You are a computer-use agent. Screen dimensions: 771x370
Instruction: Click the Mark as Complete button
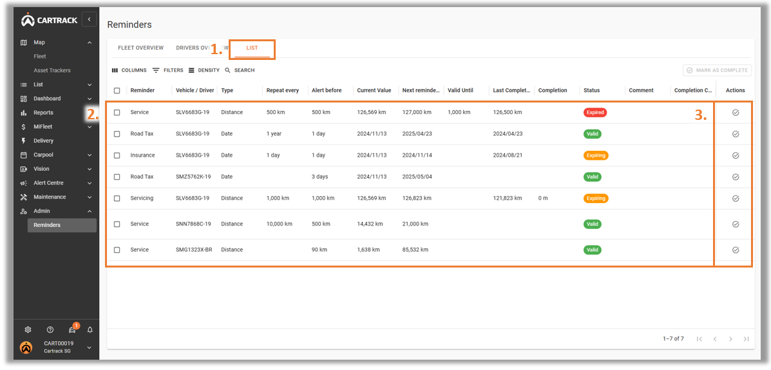coord(718,70)
